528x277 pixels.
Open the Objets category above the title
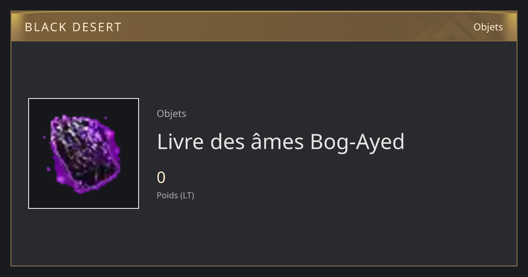[171, 114]
